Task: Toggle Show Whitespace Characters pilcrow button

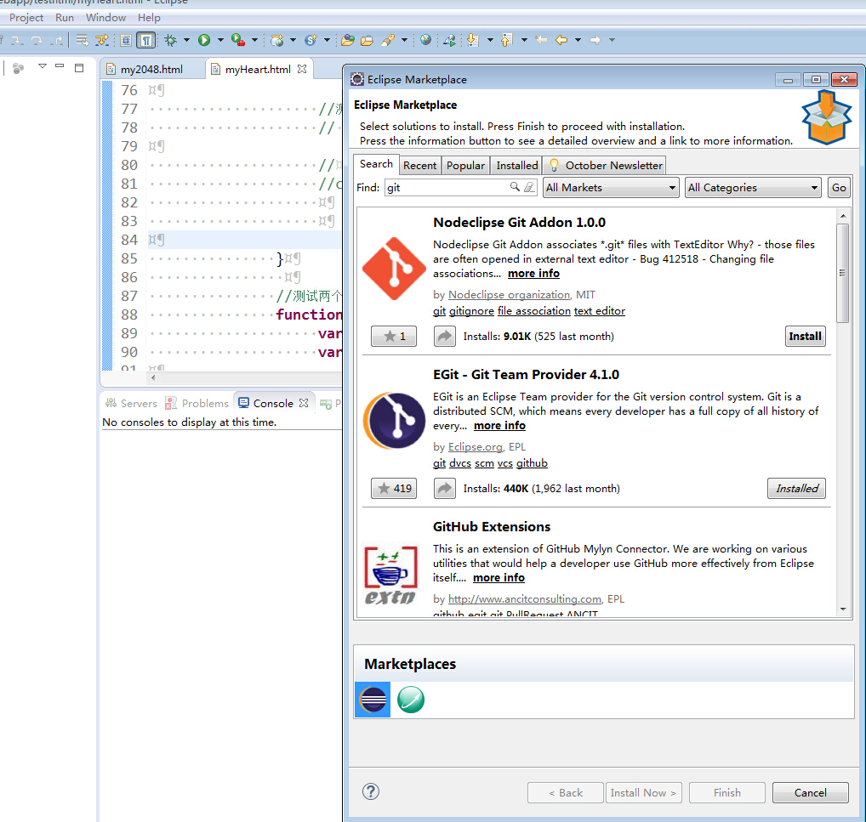Action: pos(145,40)
